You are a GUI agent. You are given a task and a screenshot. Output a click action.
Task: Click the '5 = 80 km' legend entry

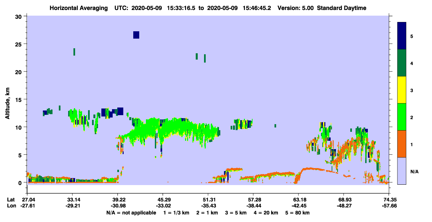point(297,213)
